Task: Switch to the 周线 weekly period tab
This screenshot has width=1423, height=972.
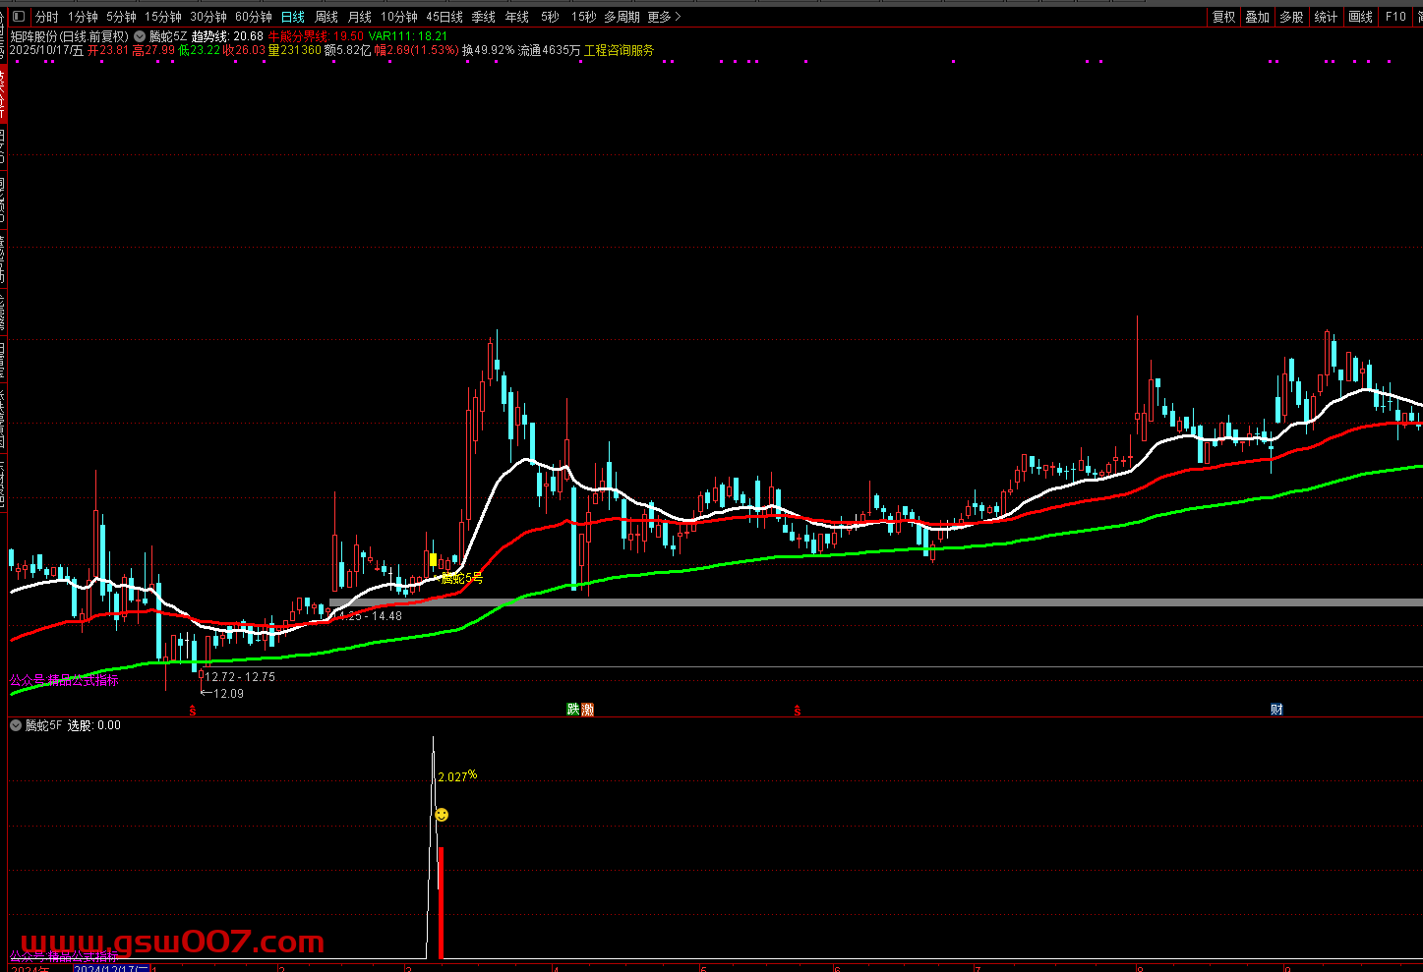Action: tap(326, 17)
